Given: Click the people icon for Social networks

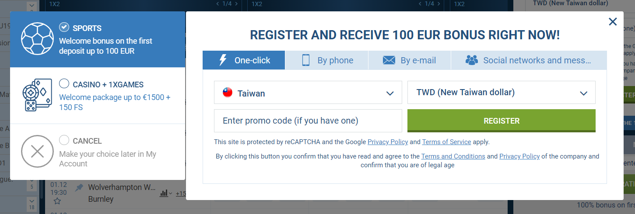Looking at the screenshot, I should 472,60.
